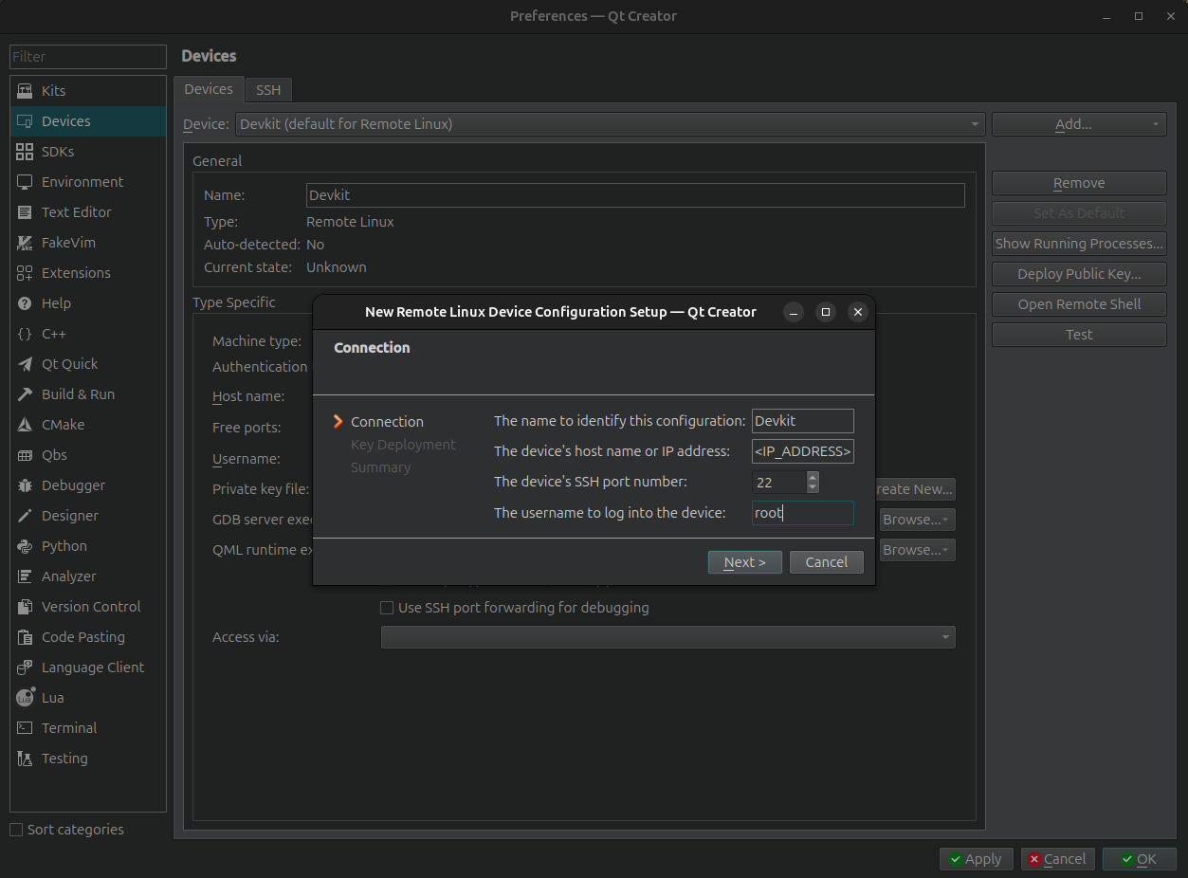Image resolution: width=1188 pixels, height=878 pixels.
Task: Close the device configuration wizard window
Action: click(x=857, y=312)
